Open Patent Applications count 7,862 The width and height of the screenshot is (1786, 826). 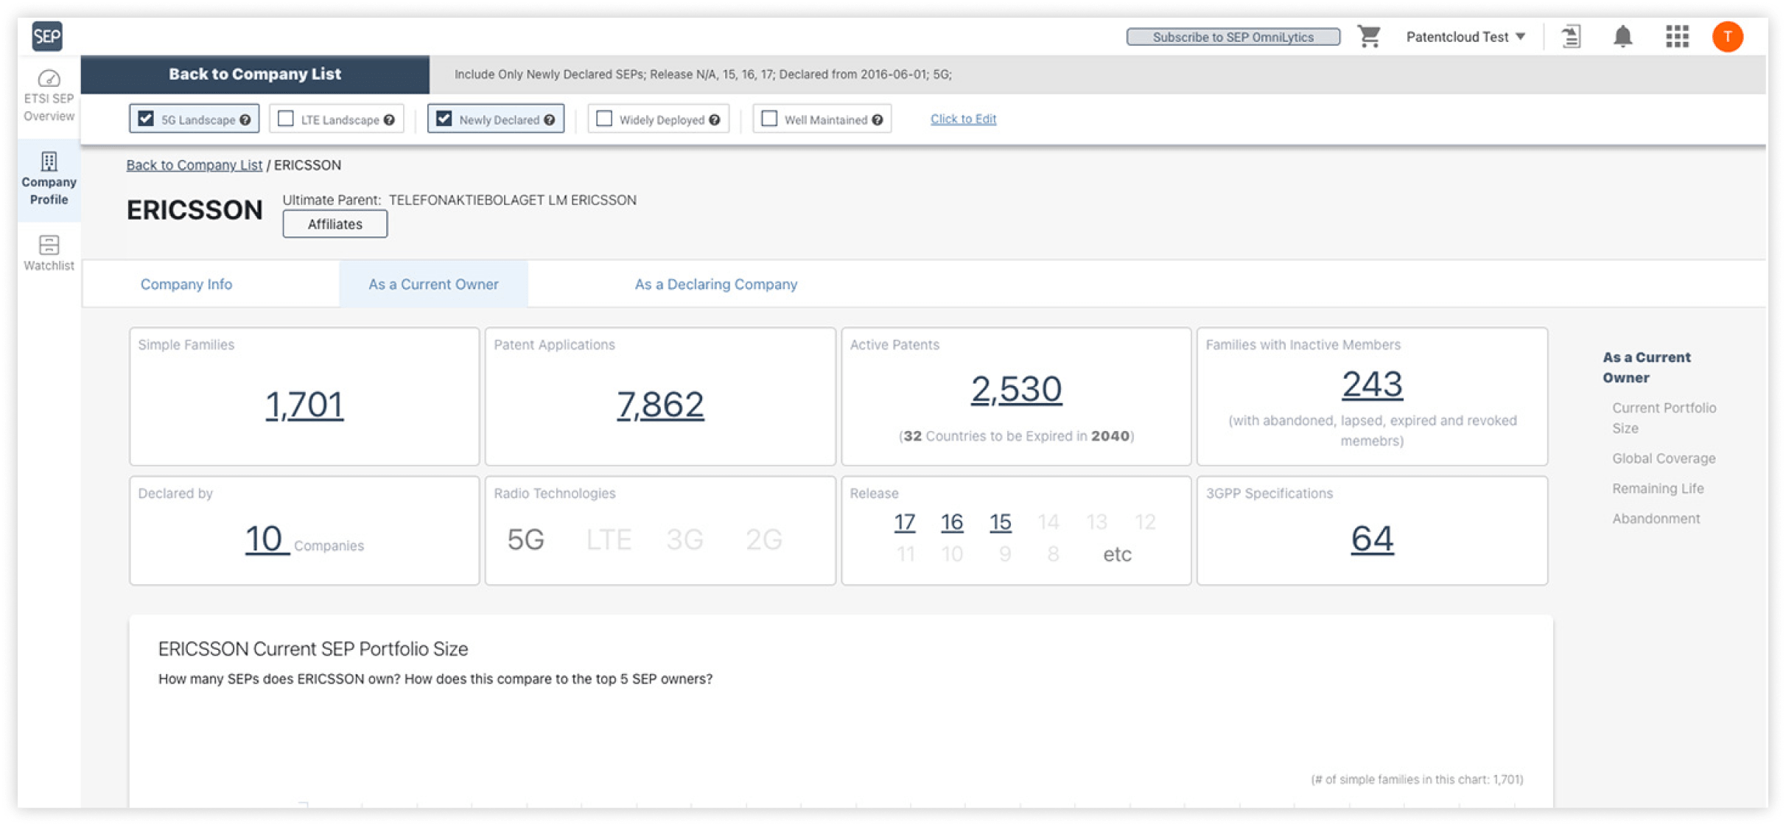660,405
